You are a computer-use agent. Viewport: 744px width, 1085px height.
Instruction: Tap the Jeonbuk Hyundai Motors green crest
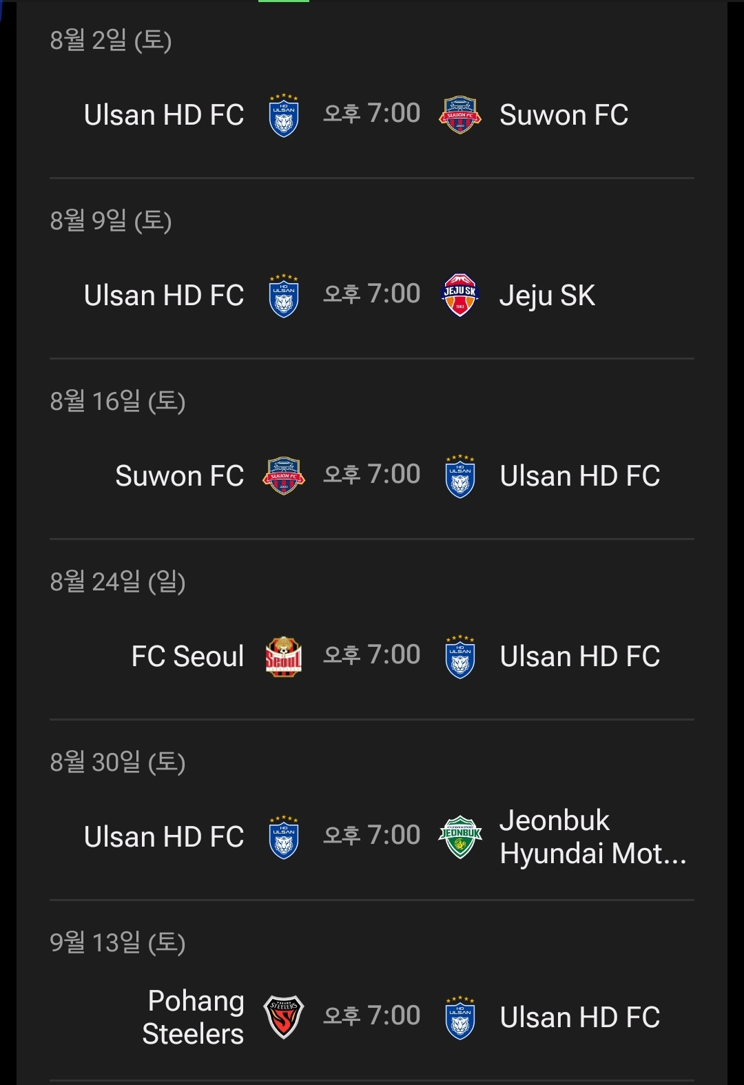(x=460, y=837)
